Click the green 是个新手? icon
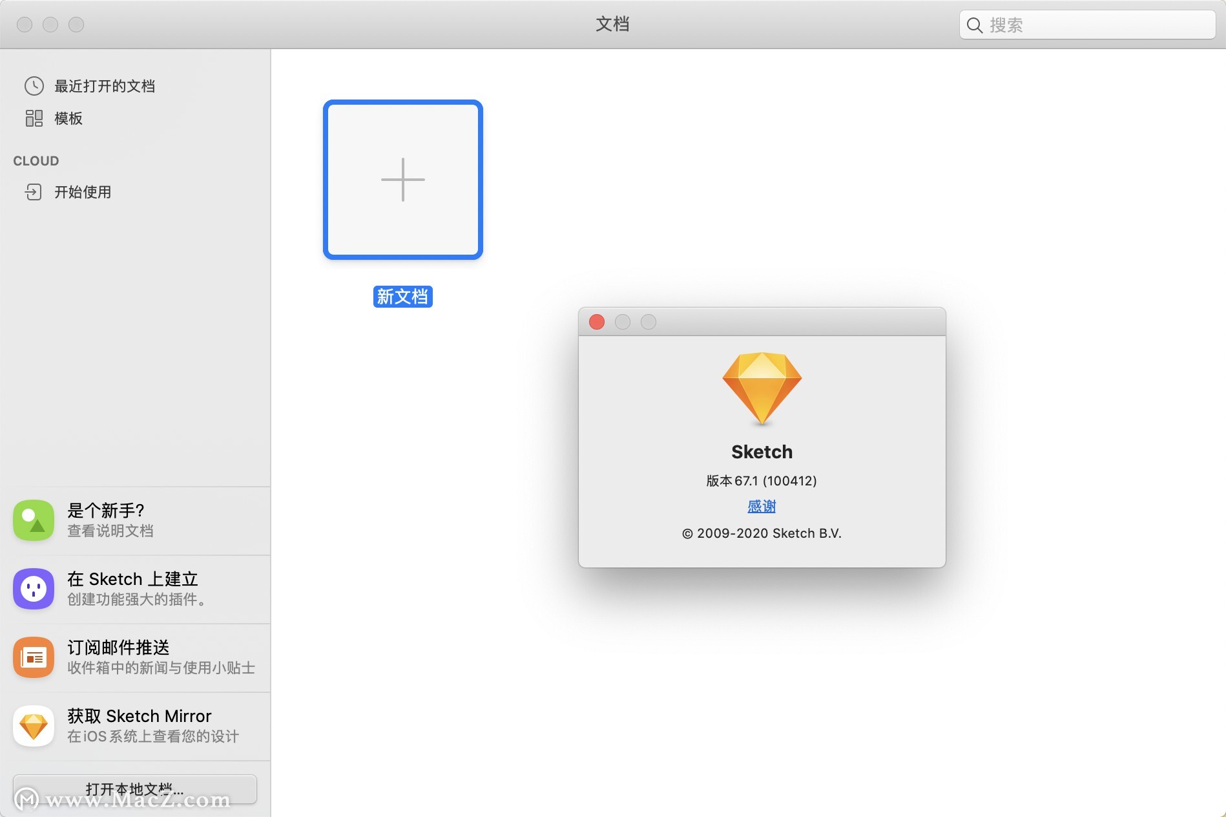This screenshot has height=817, width=1226. pyautogui.click(x=34, y=520)
